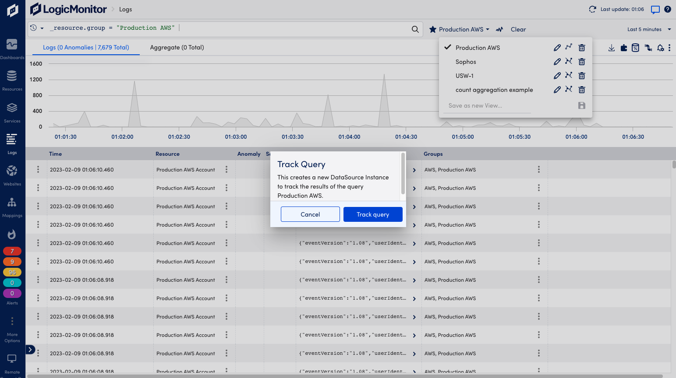The width and height of the screenshot is (676, 378).
Task: Delete the USW-1 saved view
Action: (581, 75)
